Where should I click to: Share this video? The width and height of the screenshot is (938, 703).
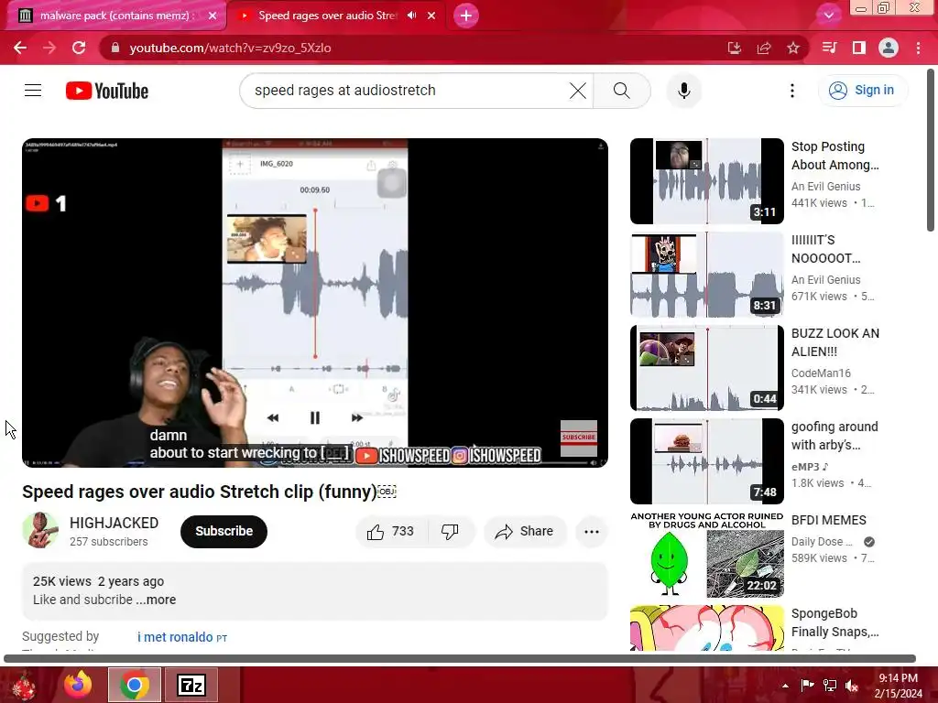pos(524,532)
